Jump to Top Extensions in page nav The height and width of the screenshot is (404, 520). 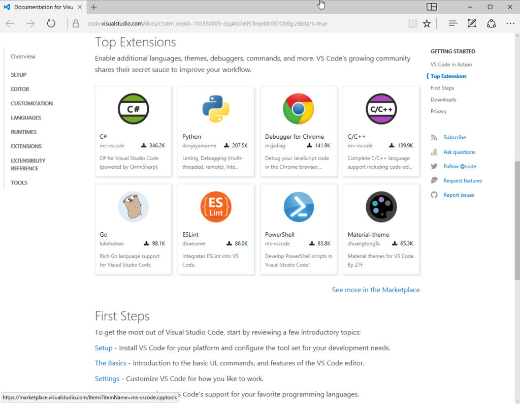point(448,76)
